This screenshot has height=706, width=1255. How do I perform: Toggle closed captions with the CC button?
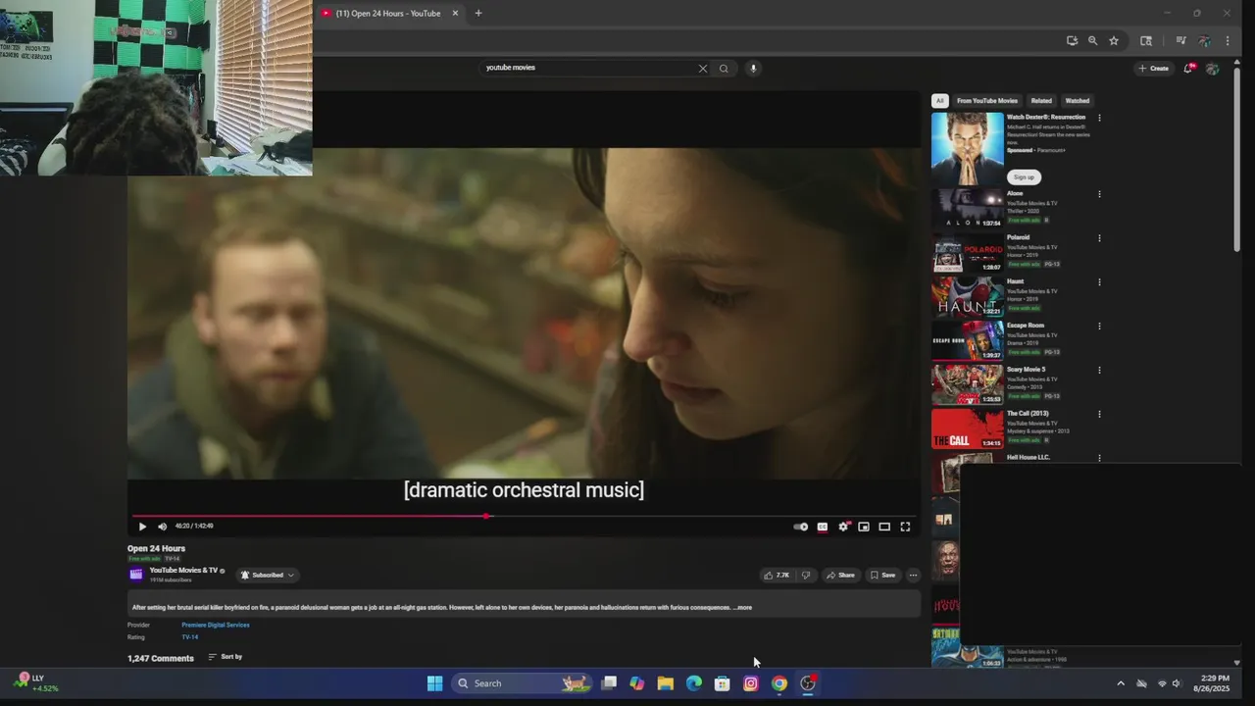click(x=823, y=527)
